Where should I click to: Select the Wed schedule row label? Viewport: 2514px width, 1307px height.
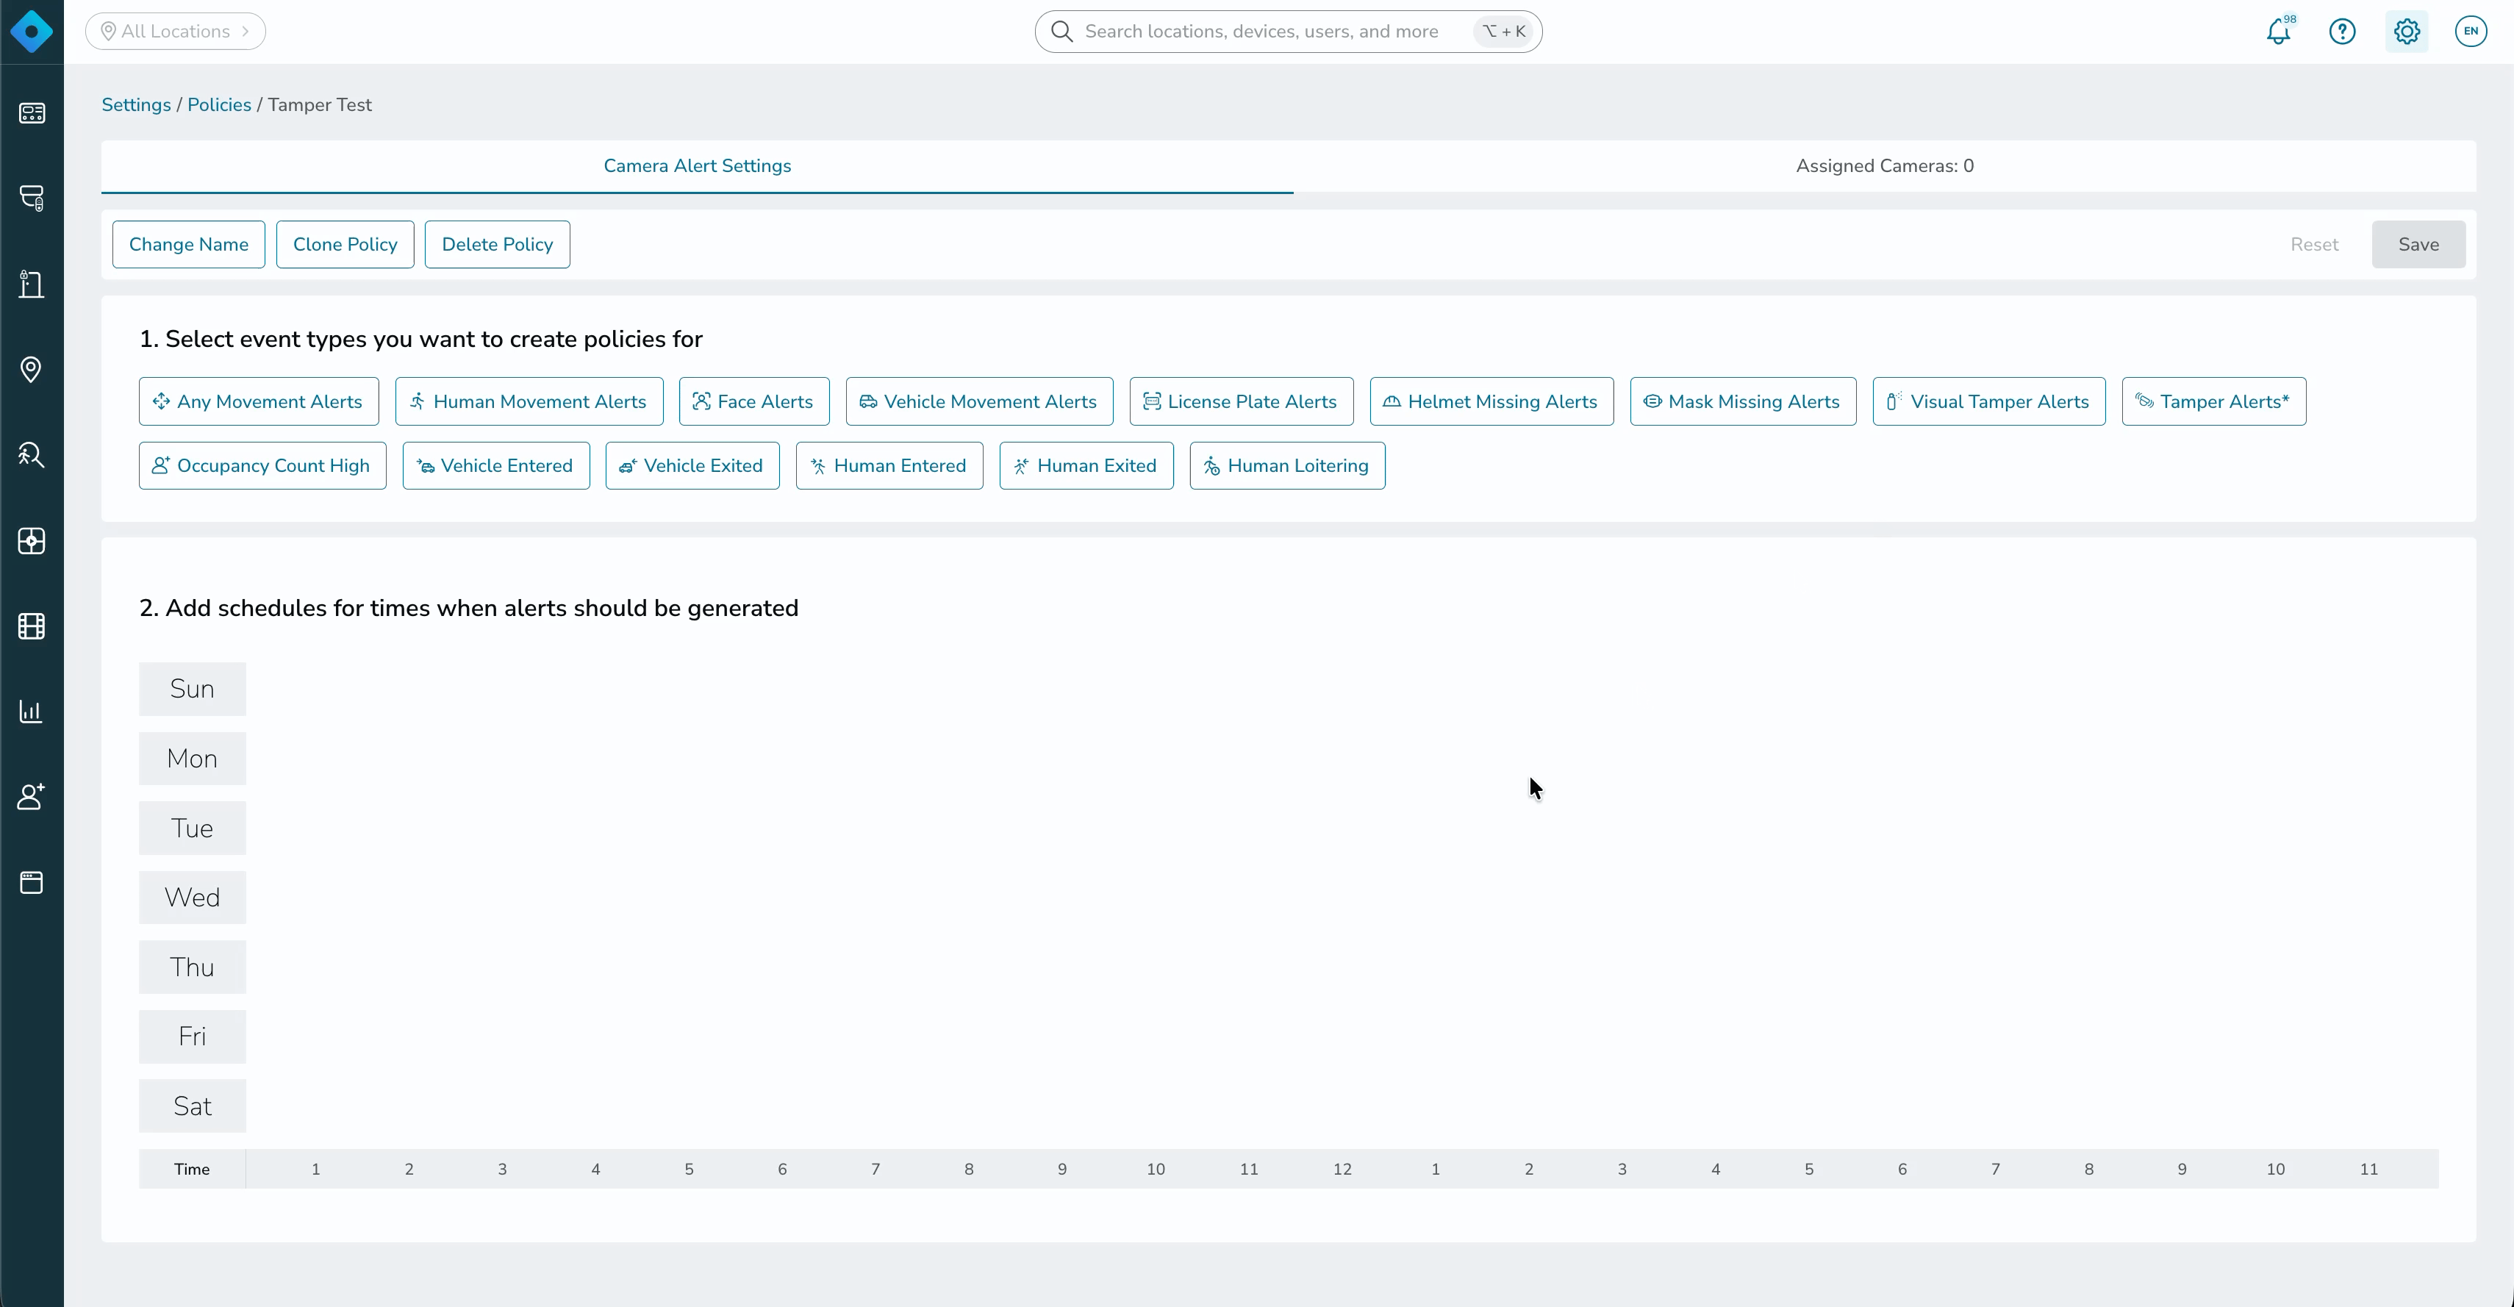pos(193,898)
